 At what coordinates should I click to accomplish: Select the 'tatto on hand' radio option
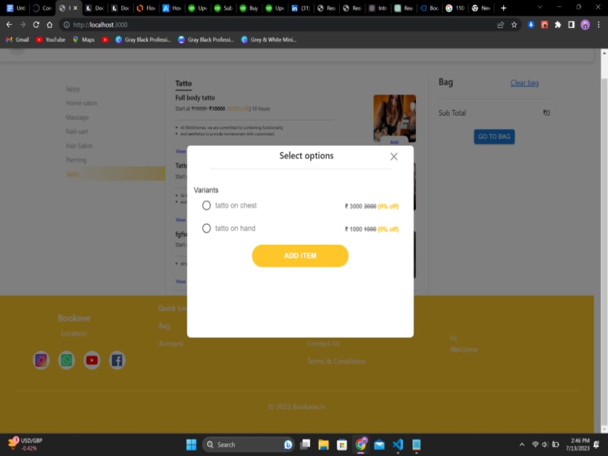(206, 229)
